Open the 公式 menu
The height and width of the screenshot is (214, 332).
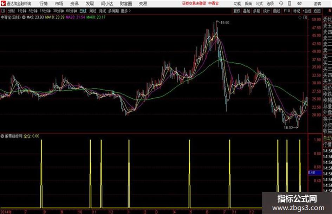pyautogui.click(x=259, y=4)
